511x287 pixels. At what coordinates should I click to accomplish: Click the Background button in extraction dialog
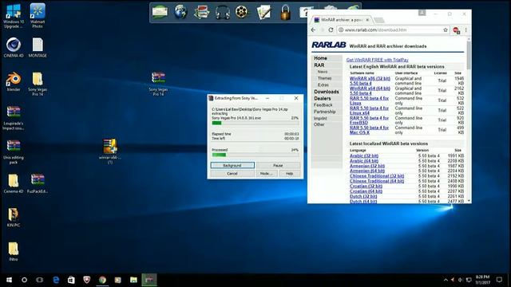(232, 165)
